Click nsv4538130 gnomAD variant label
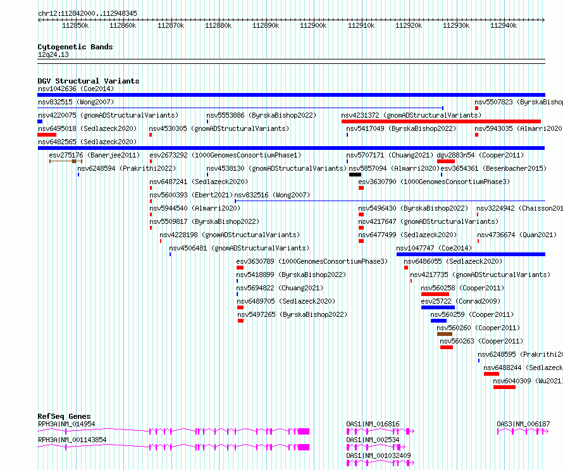 click(276, 168)
